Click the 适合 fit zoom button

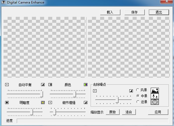pos(129,112)
